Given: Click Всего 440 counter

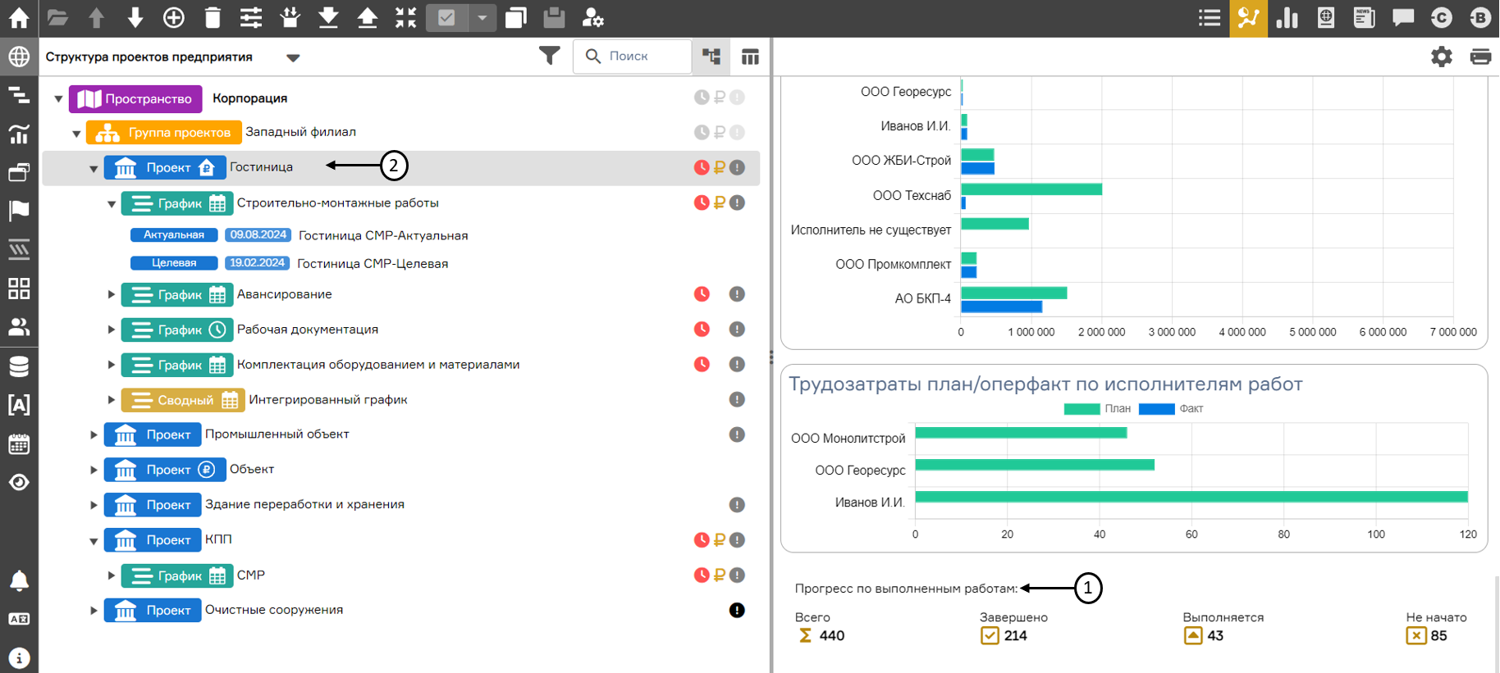Looking at the screenshot, I should [x=820, y=628].
